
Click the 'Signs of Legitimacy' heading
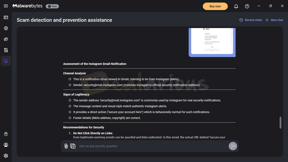click(x=76, y=94)
